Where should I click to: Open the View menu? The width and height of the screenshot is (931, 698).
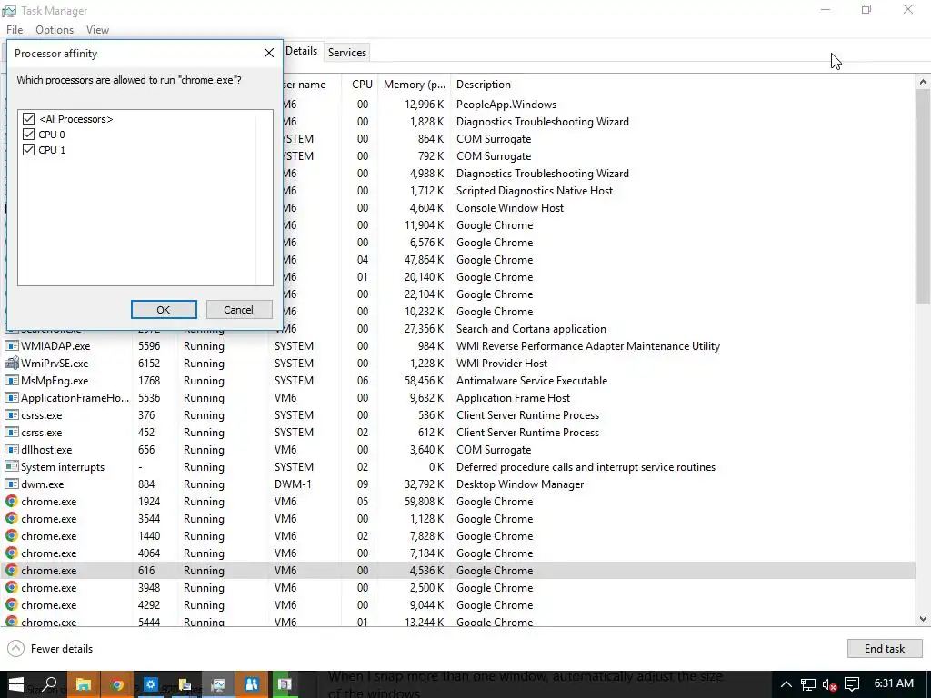pyautogui.click(x=97, y=30)
